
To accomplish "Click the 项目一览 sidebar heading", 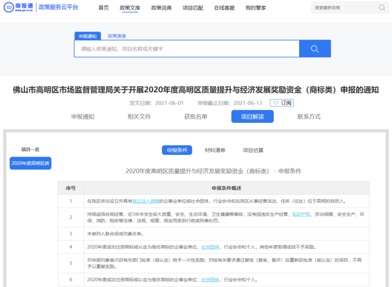I will tap(30, 149).
